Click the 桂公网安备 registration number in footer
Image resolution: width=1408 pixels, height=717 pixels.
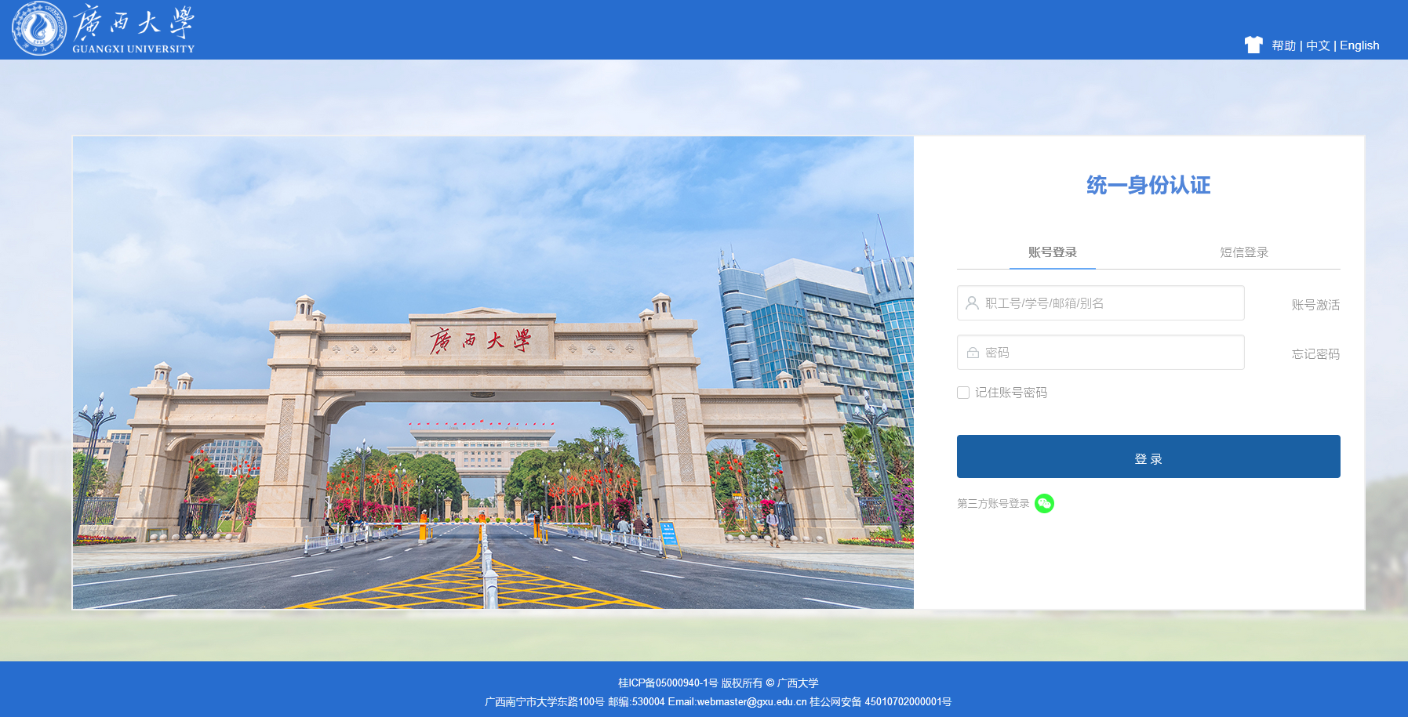(880, 702)
